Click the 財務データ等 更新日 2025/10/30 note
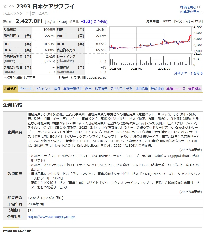Image resolution: width=205 pixels, height=232 pixels. (82, 78)
